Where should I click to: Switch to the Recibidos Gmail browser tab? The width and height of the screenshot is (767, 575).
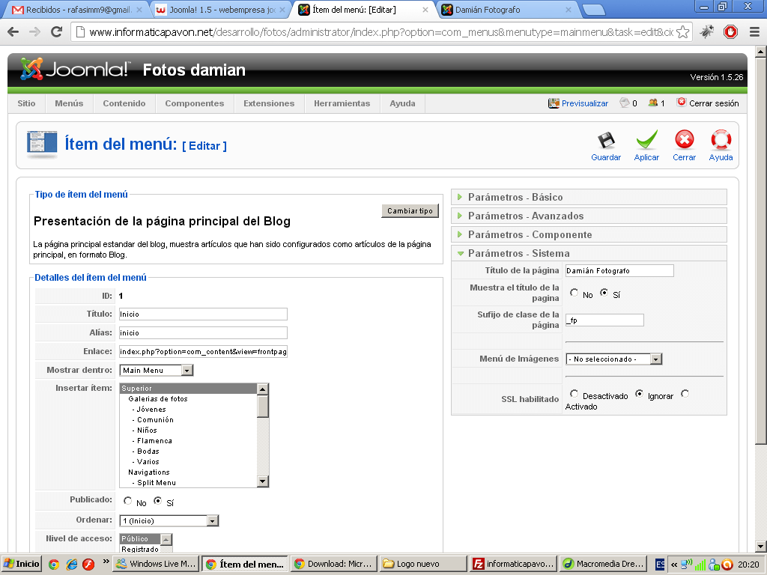(x=76, y=10)
